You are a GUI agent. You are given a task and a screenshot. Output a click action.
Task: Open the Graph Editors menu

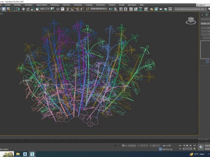(x=42, y=5)
